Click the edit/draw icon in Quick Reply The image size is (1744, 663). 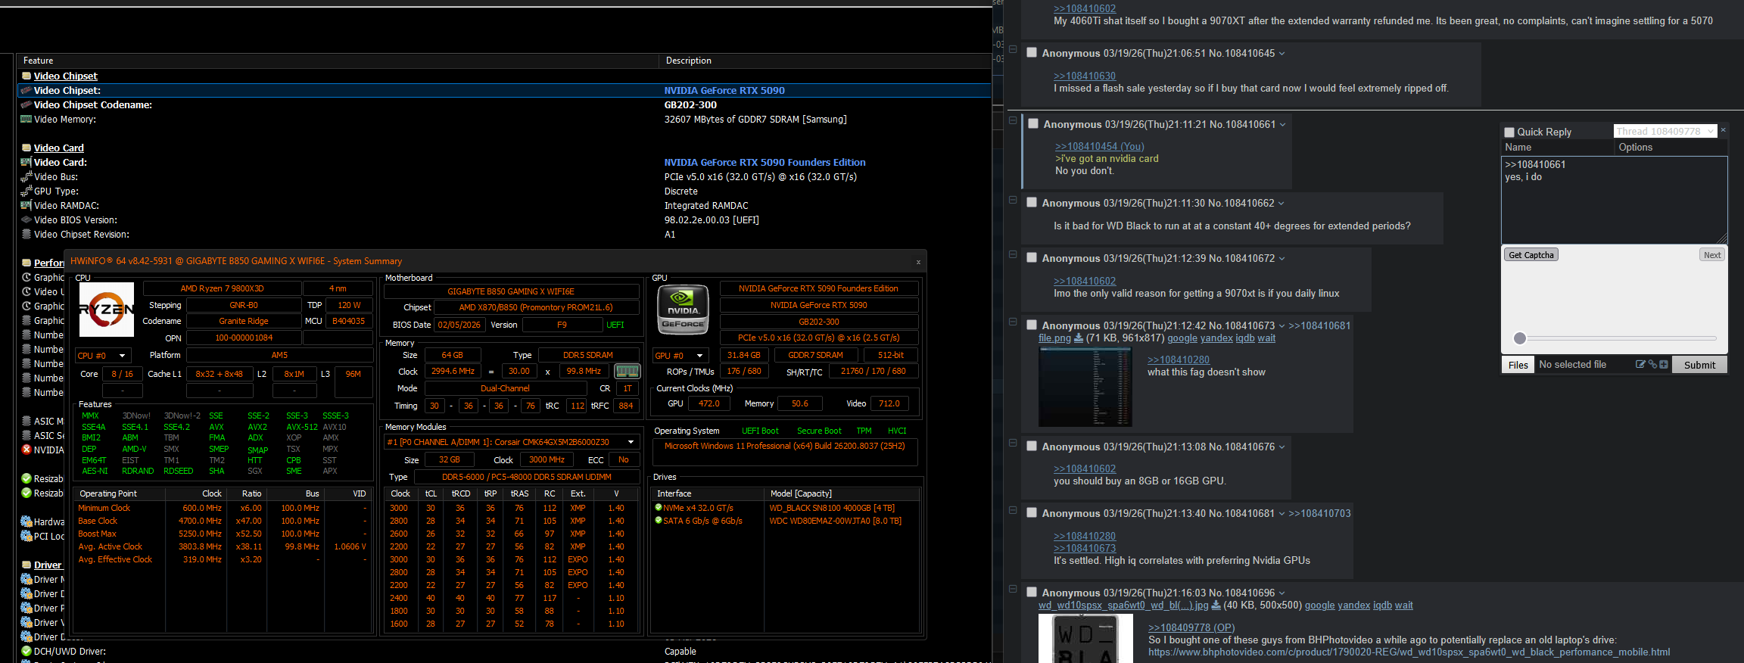(1640, 364)
